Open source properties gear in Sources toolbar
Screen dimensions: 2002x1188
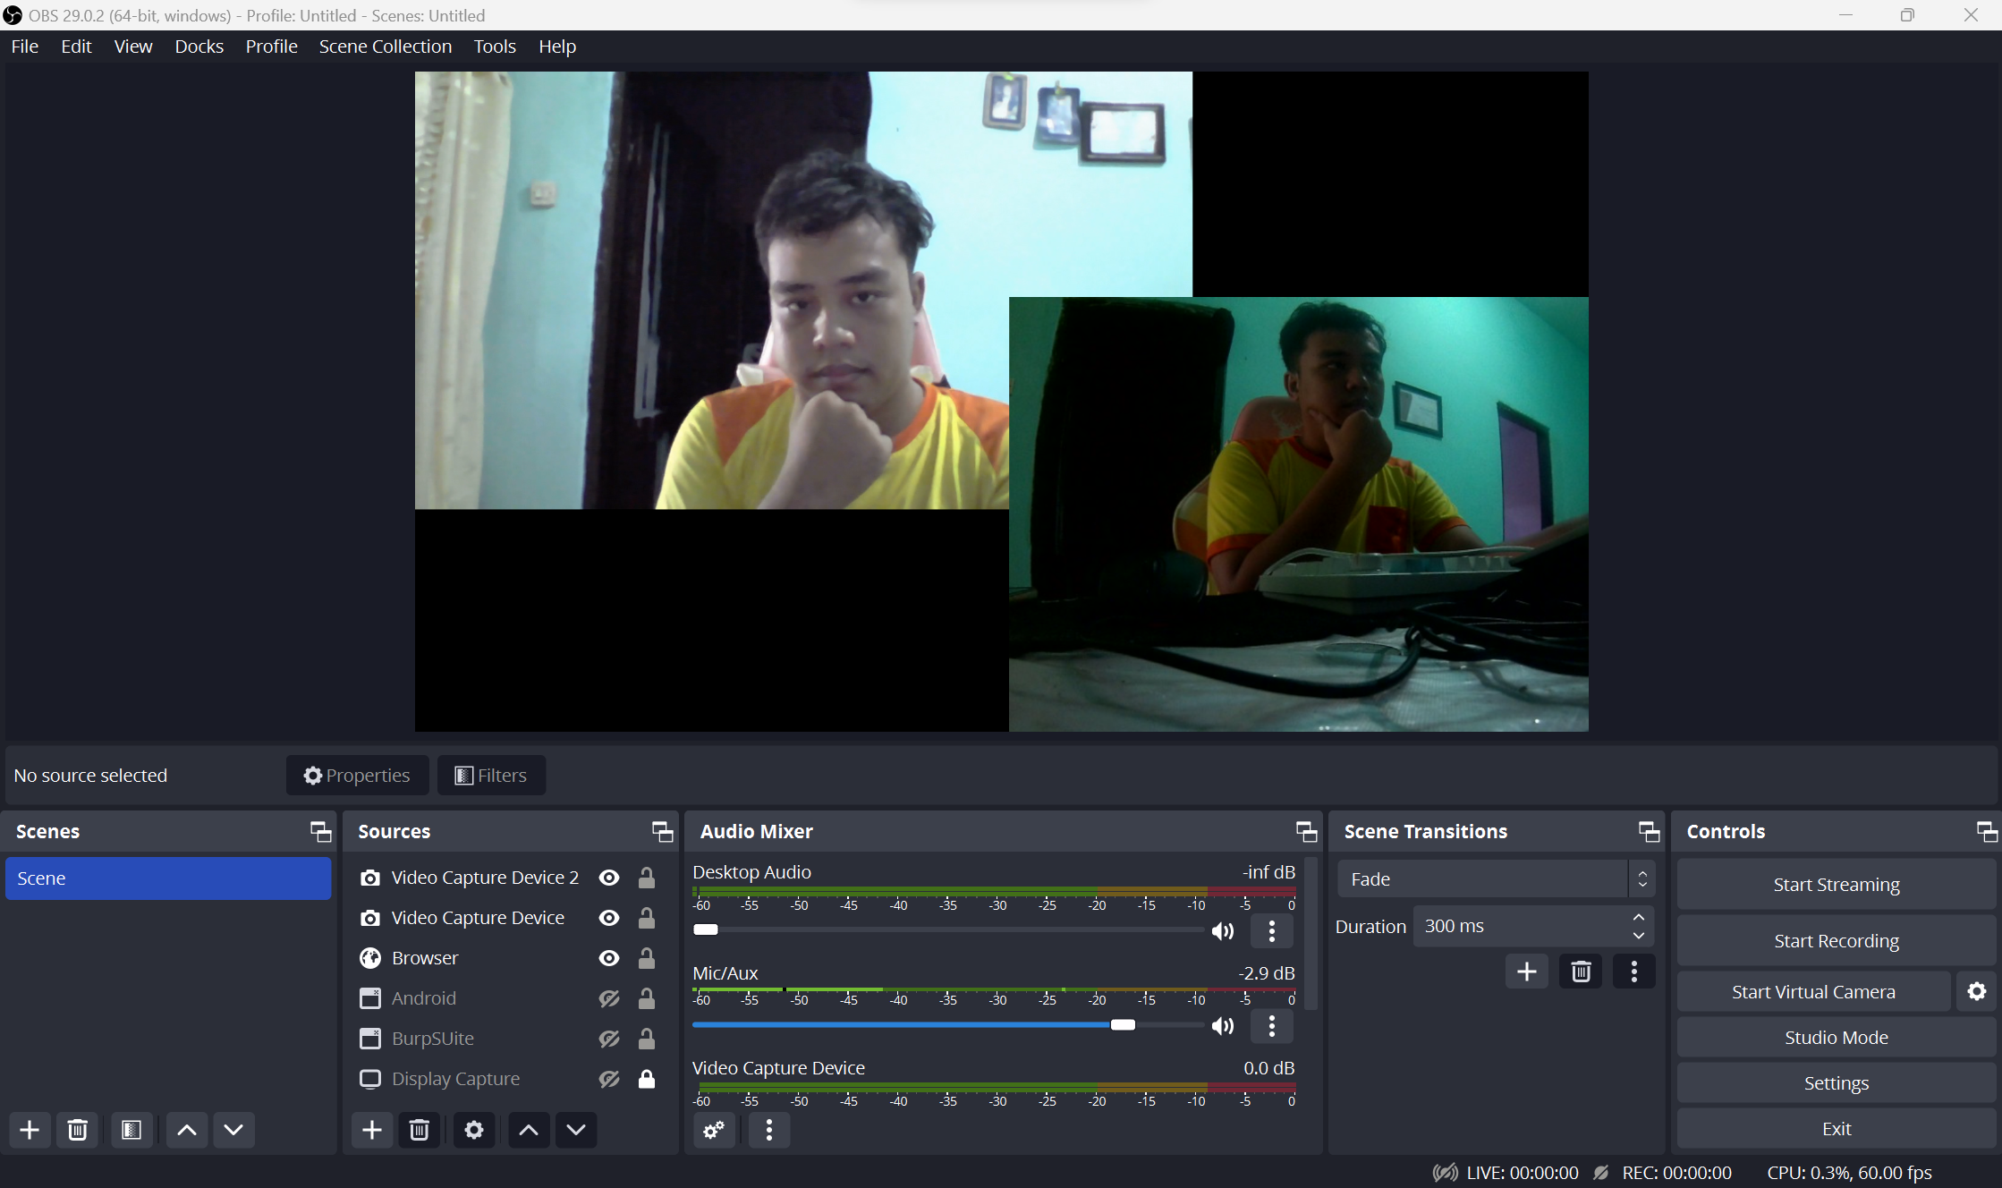point(474,1130)
